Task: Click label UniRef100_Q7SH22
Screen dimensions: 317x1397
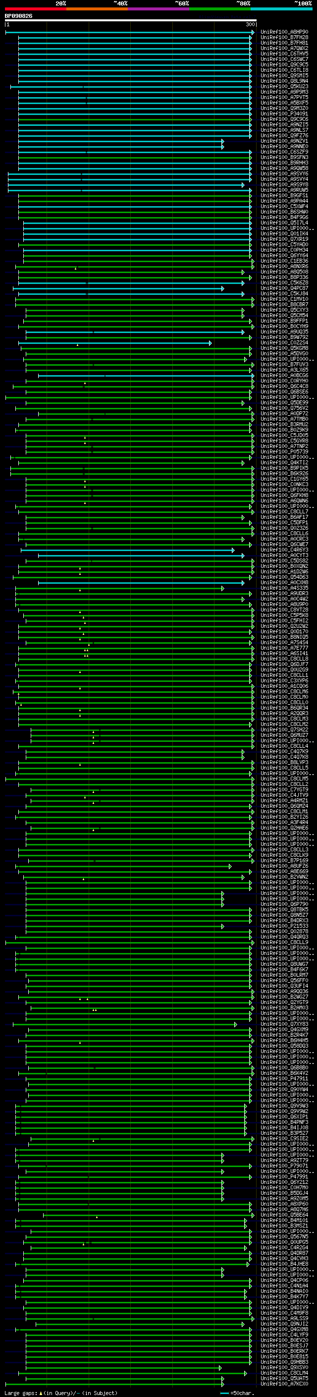Action: 284,730
